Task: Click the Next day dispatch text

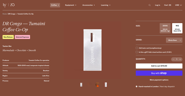Action: coord(167,87)
